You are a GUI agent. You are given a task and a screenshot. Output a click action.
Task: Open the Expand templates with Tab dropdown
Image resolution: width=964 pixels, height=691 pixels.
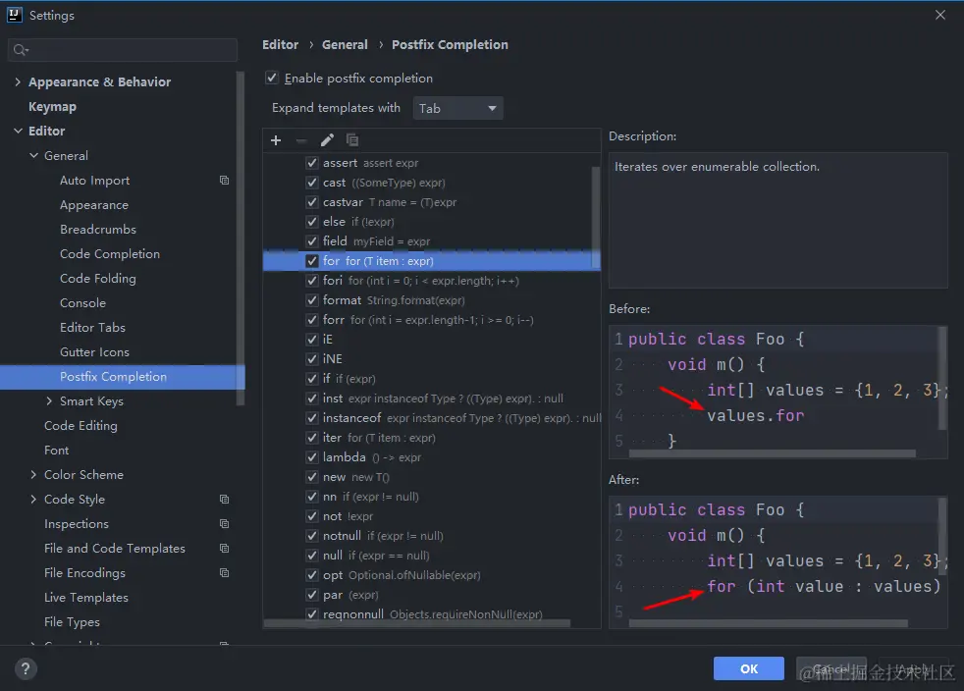click(x=458, y=108)
